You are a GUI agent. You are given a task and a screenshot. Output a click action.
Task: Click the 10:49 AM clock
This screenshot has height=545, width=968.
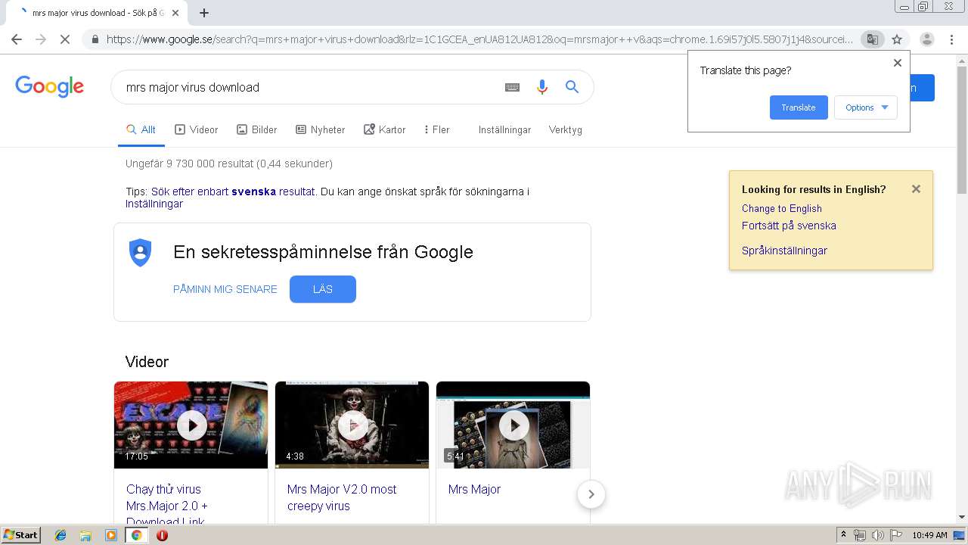click(929, 535)
